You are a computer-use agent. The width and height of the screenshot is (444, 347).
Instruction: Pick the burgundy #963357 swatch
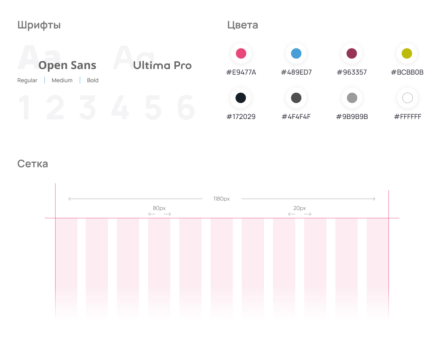click(352, 53)
